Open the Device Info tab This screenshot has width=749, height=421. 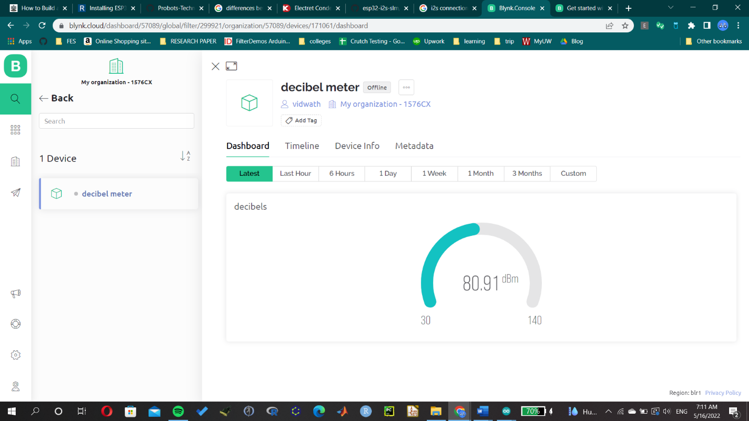point(357,146)
